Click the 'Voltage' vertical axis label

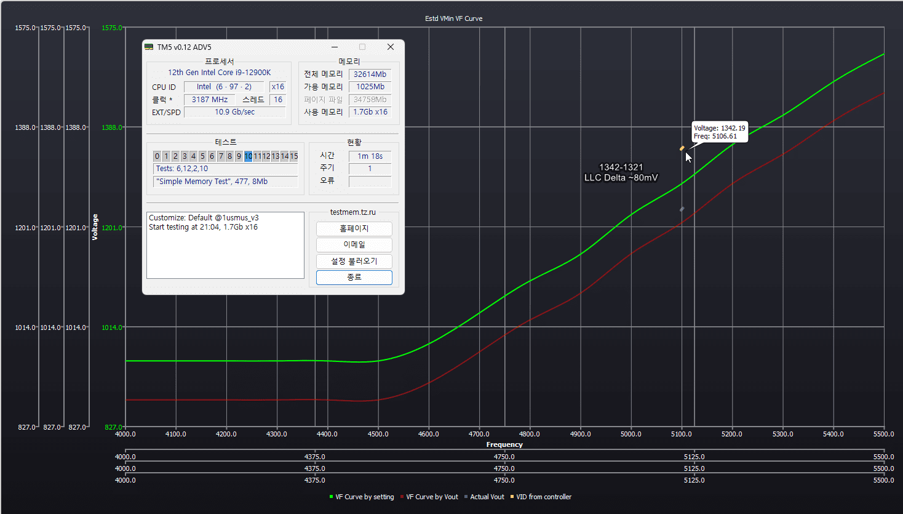95,227
